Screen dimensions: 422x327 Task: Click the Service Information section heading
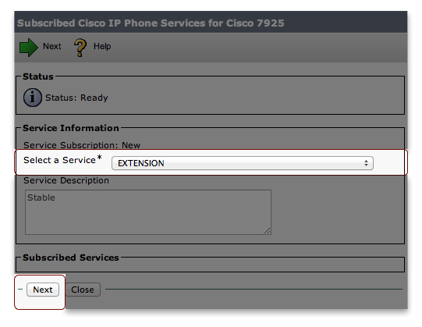tap(71, 128)
